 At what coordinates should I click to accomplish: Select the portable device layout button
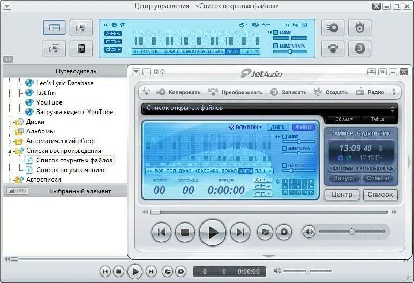point(81,48)
